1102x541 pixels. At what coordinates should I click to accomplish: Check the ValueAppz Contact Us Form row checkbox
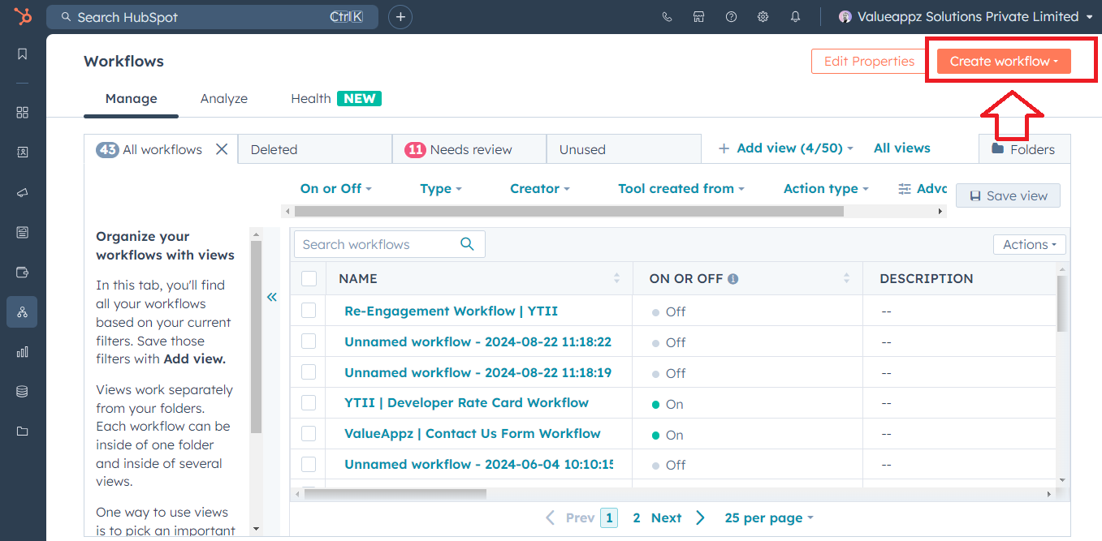pos(309,434)
